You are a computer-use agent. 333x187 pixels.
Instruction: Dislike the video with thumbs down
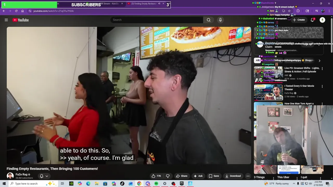click(x=168, y=176)
